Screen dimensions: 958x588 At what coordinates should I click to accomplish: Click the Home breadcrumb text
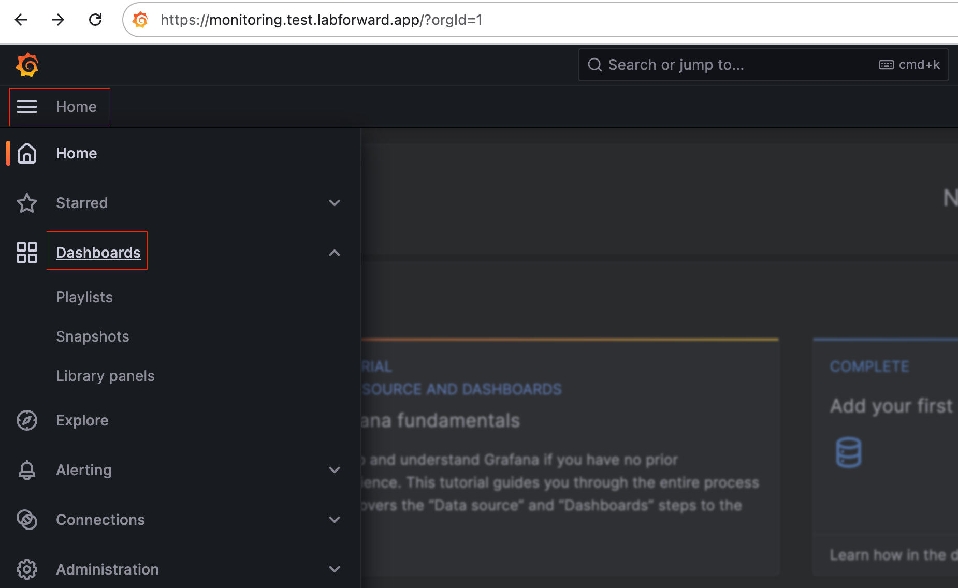click(77, 107)
